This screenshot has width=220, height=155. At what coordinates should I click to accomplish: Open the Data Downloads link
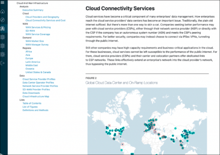coord(31,93)
